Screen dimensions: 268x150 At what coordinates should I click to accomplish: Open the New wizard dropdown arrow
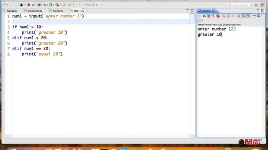pos(8,5)
